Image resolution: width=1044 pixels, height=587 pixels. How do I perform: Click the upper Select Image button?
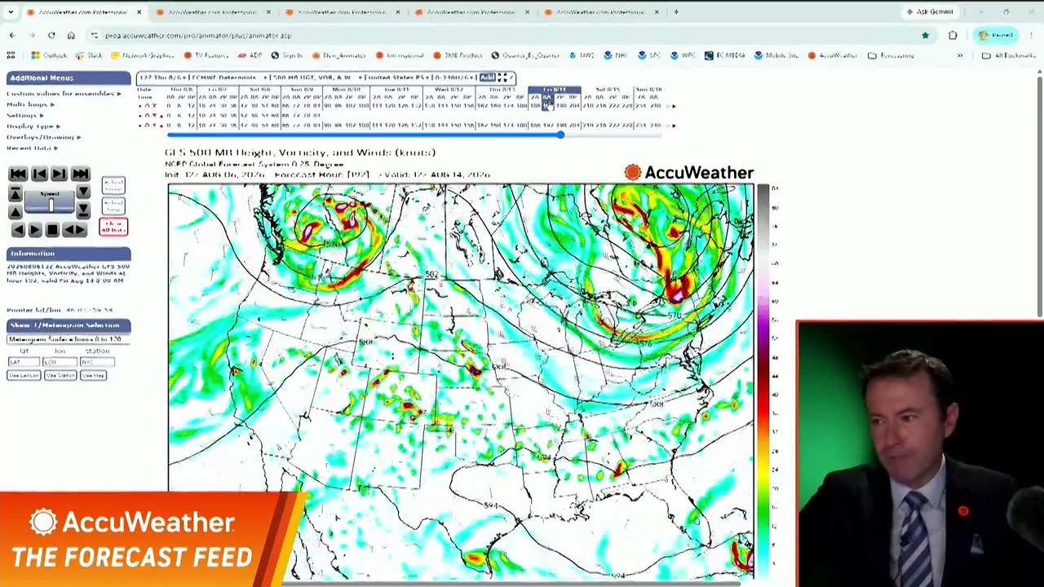point(113,185)
